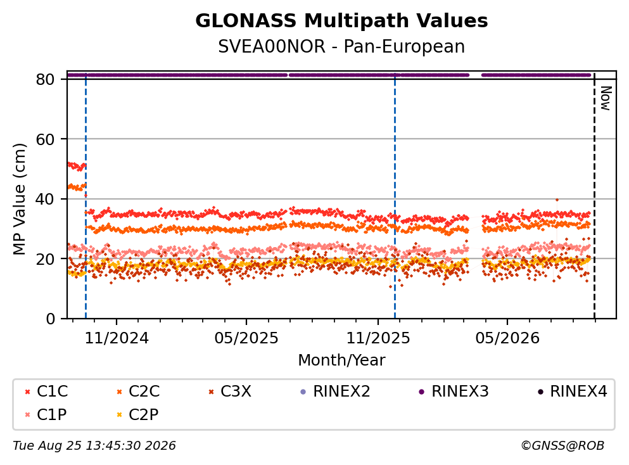Click the C2P yellow legend marker
The image size is (629, 465).
point(119,415)
